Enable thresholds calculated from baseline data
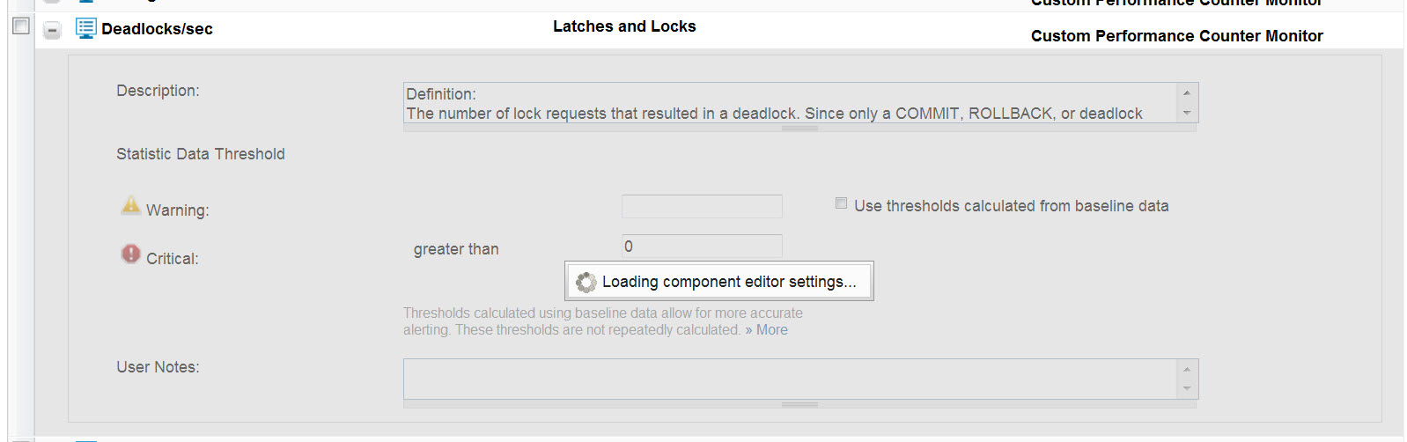This screenshot has width=1407, height=442. pos(841,203)
